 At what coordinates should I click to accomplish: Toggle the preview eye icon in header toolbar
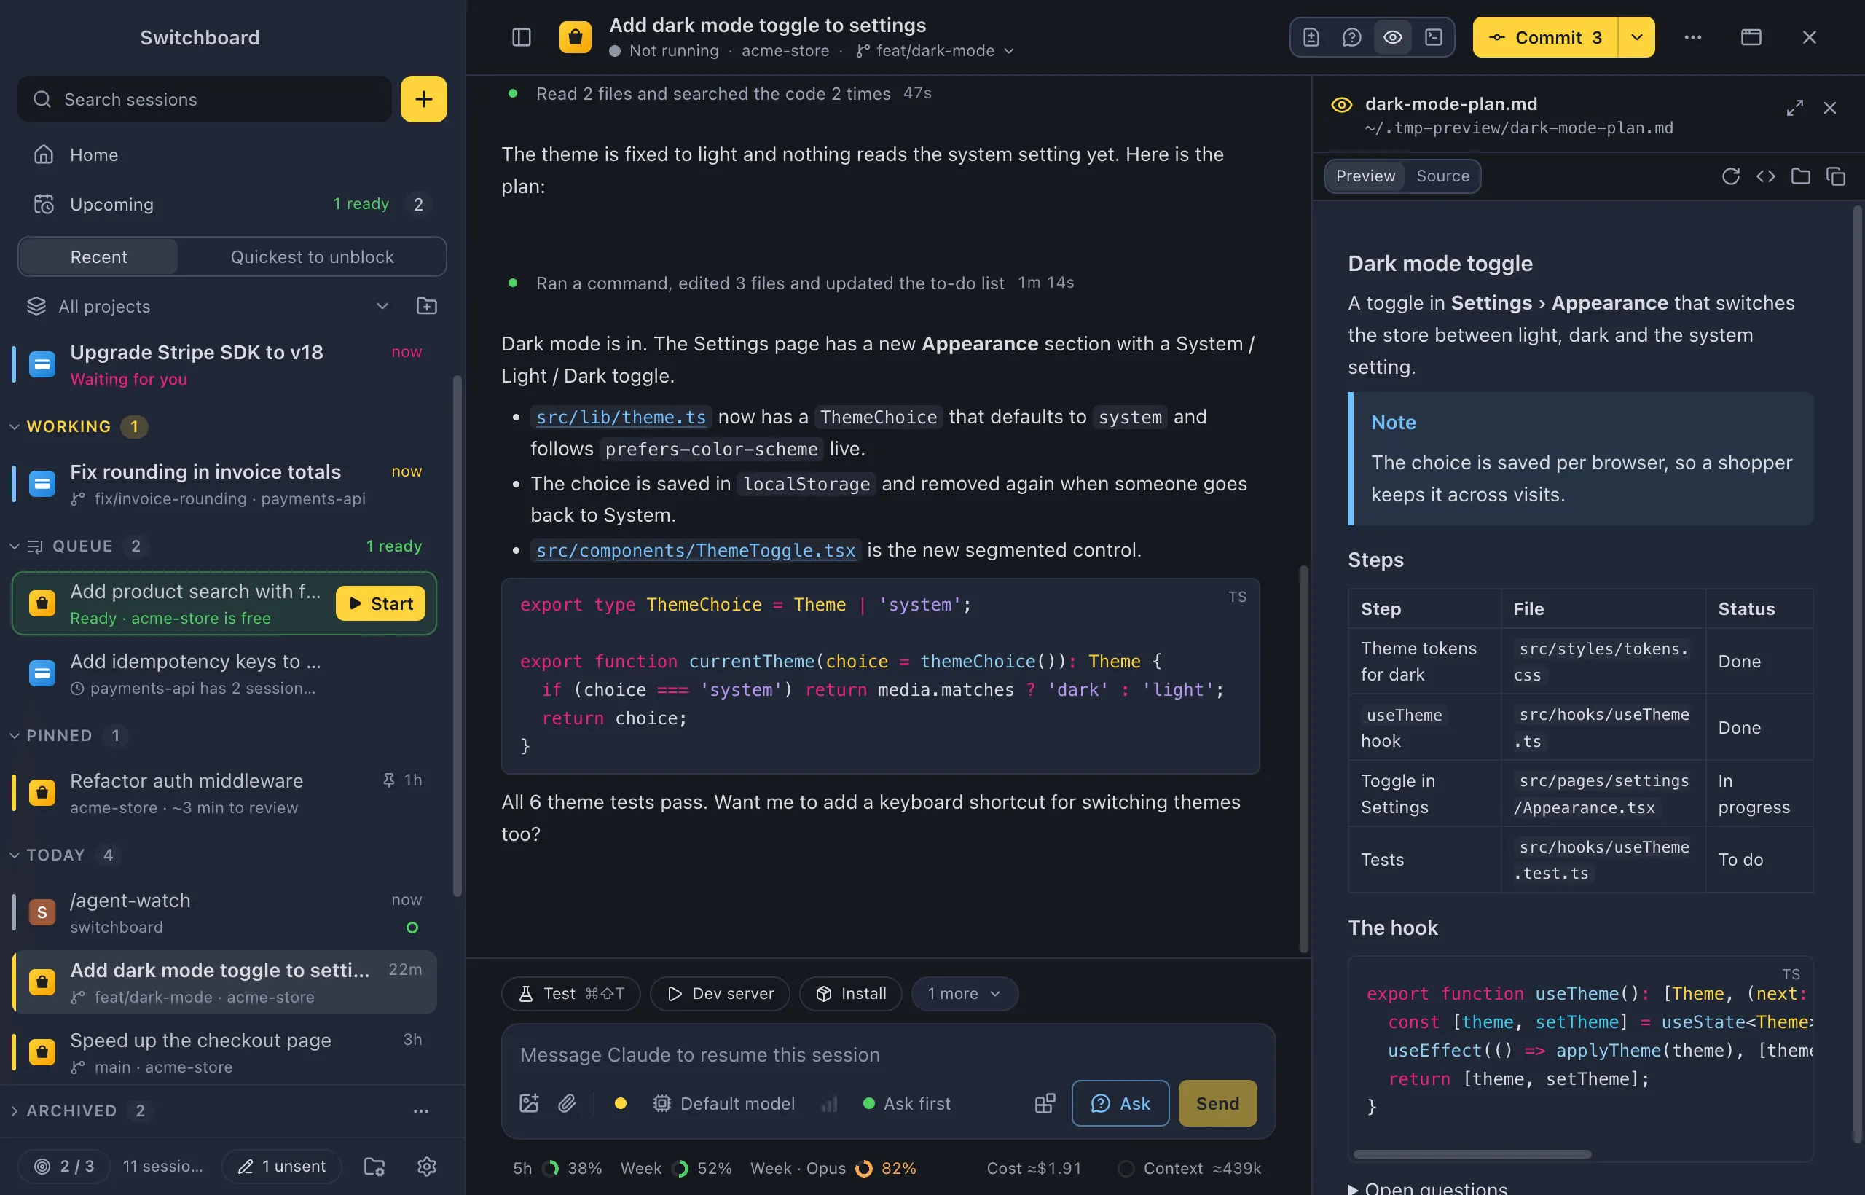point(1392,37)
